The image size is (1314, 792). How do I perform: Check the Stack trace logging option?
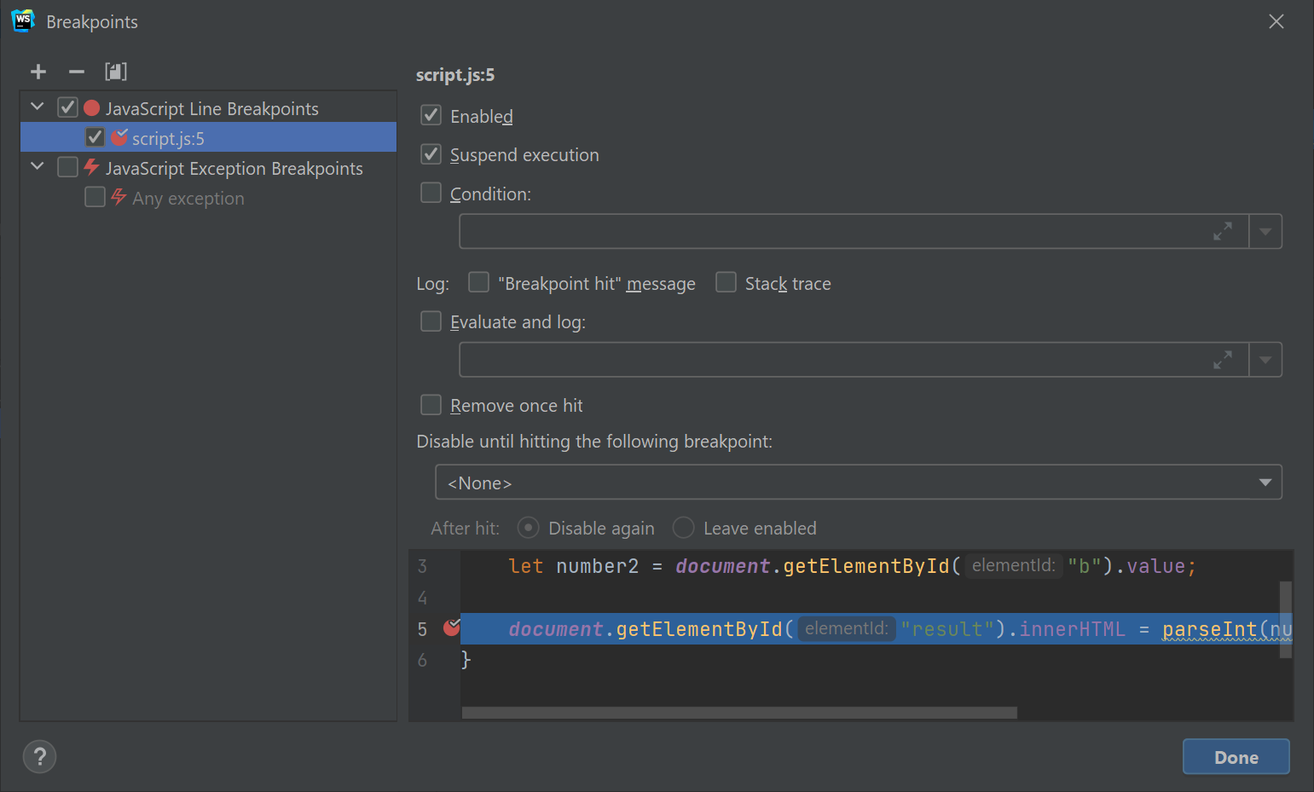coord(726,281)
